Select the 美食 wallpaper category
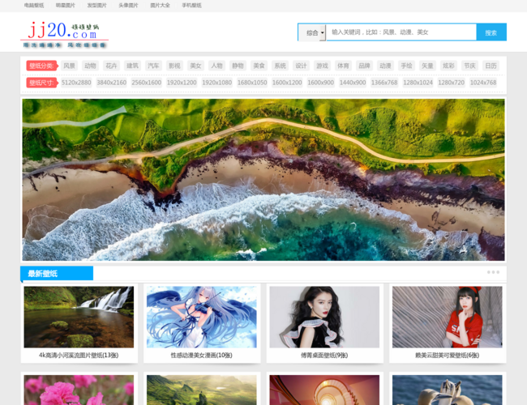The height and width of the screenshot is (405, 527). tap(259, 66)
